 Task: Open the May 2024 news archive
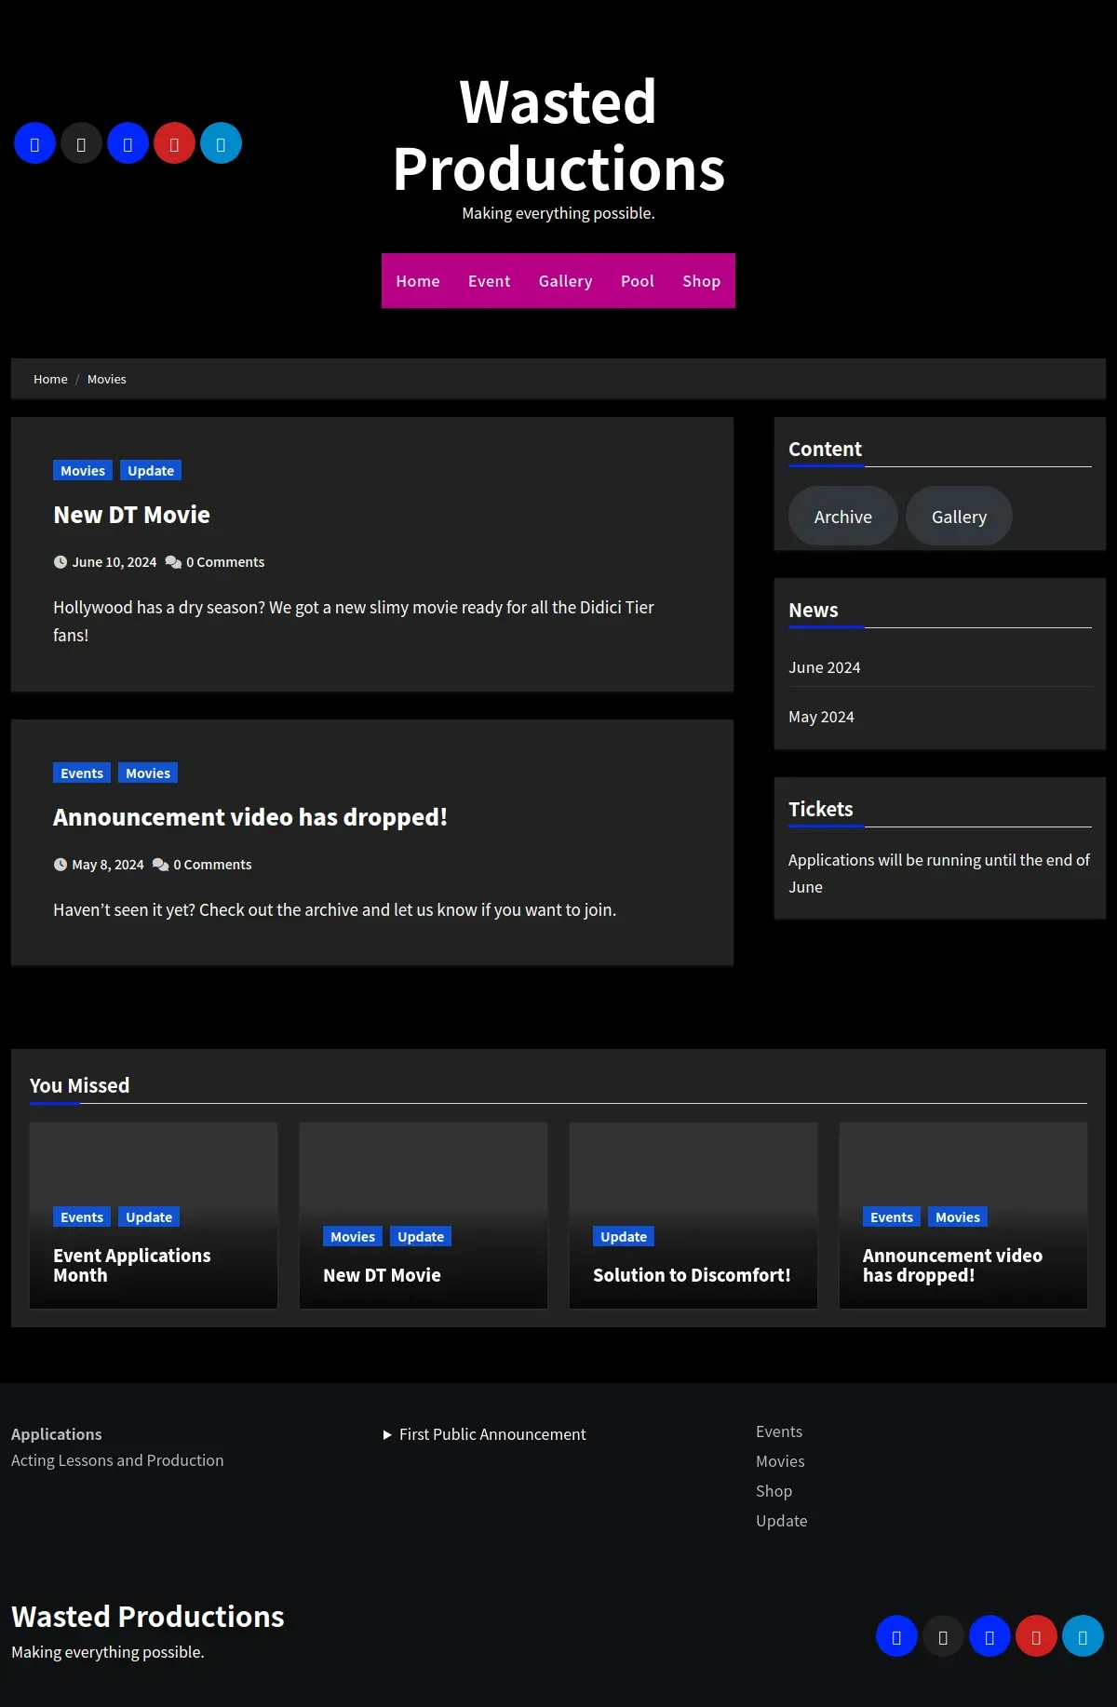821,717
